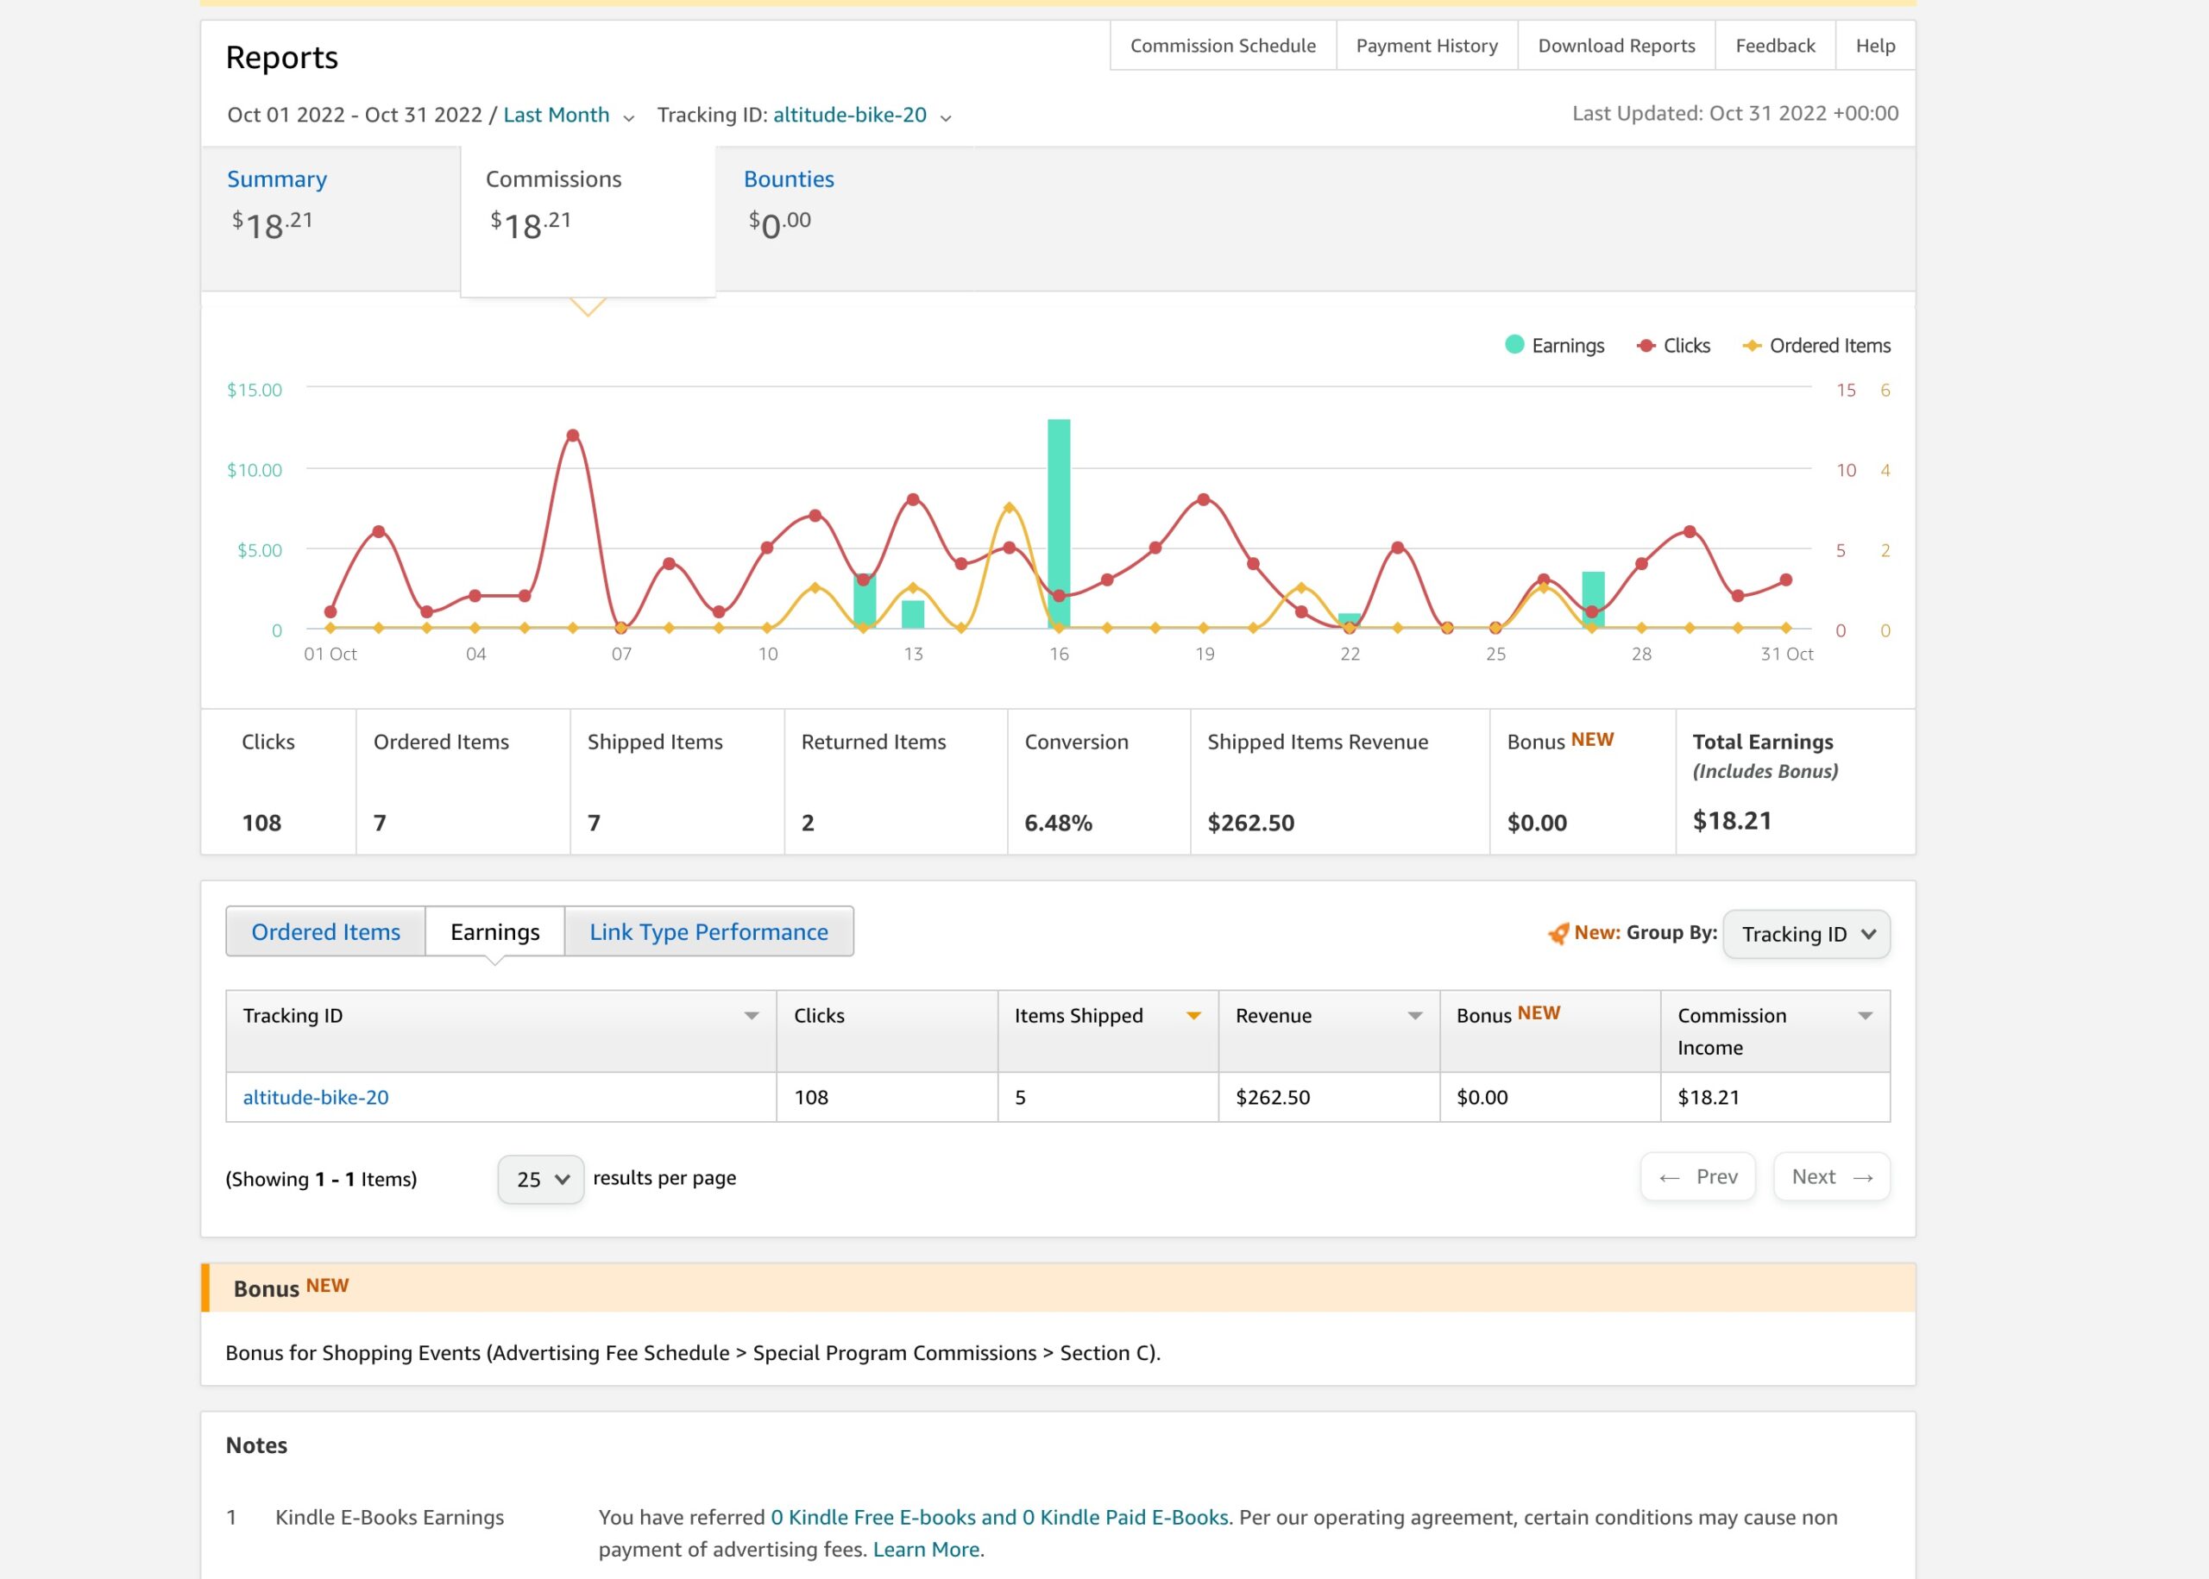Sort by Revenue column arrow
Viewport: 2209px width, 1579px height.
pyautogui.click(x=1415, y=1016)
